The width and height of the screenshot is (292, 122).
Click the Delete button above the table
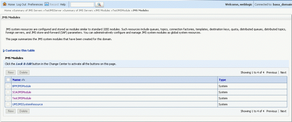23,72
